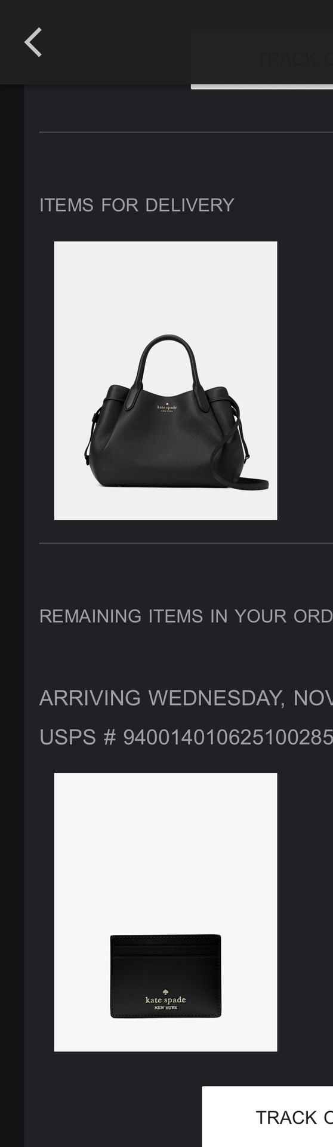Click kate spade NEW YORK logo on card holder

point(165,1002)
